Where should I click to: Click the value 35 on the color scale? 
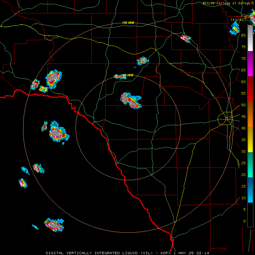(x=243, y=140)
